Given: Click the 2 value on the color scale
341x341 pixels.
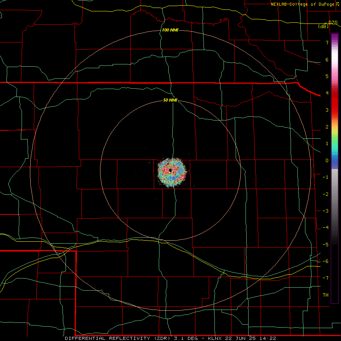Looking at the screenshot, I should [x=327, y=127].
